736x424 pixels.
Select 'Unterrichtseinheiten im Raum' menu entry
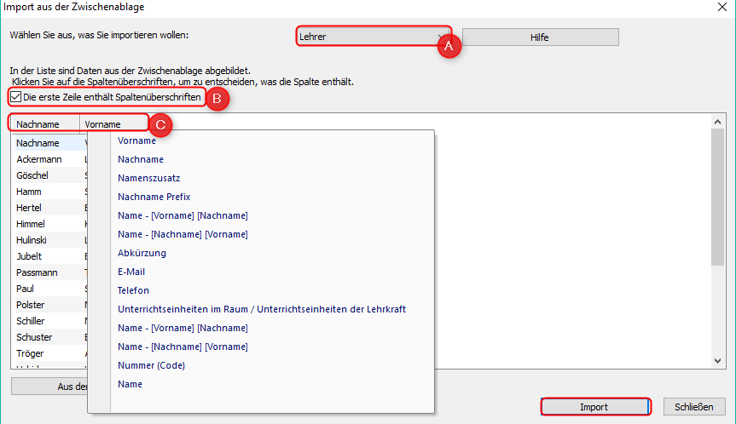click(261, 309)
